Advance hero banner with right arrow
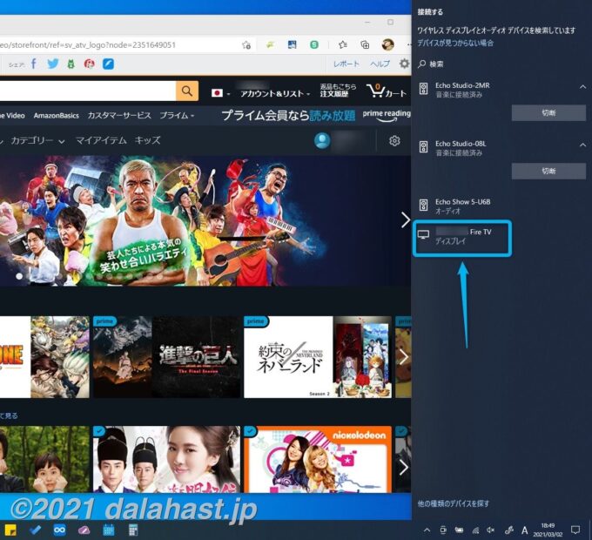 coord(405,219)
